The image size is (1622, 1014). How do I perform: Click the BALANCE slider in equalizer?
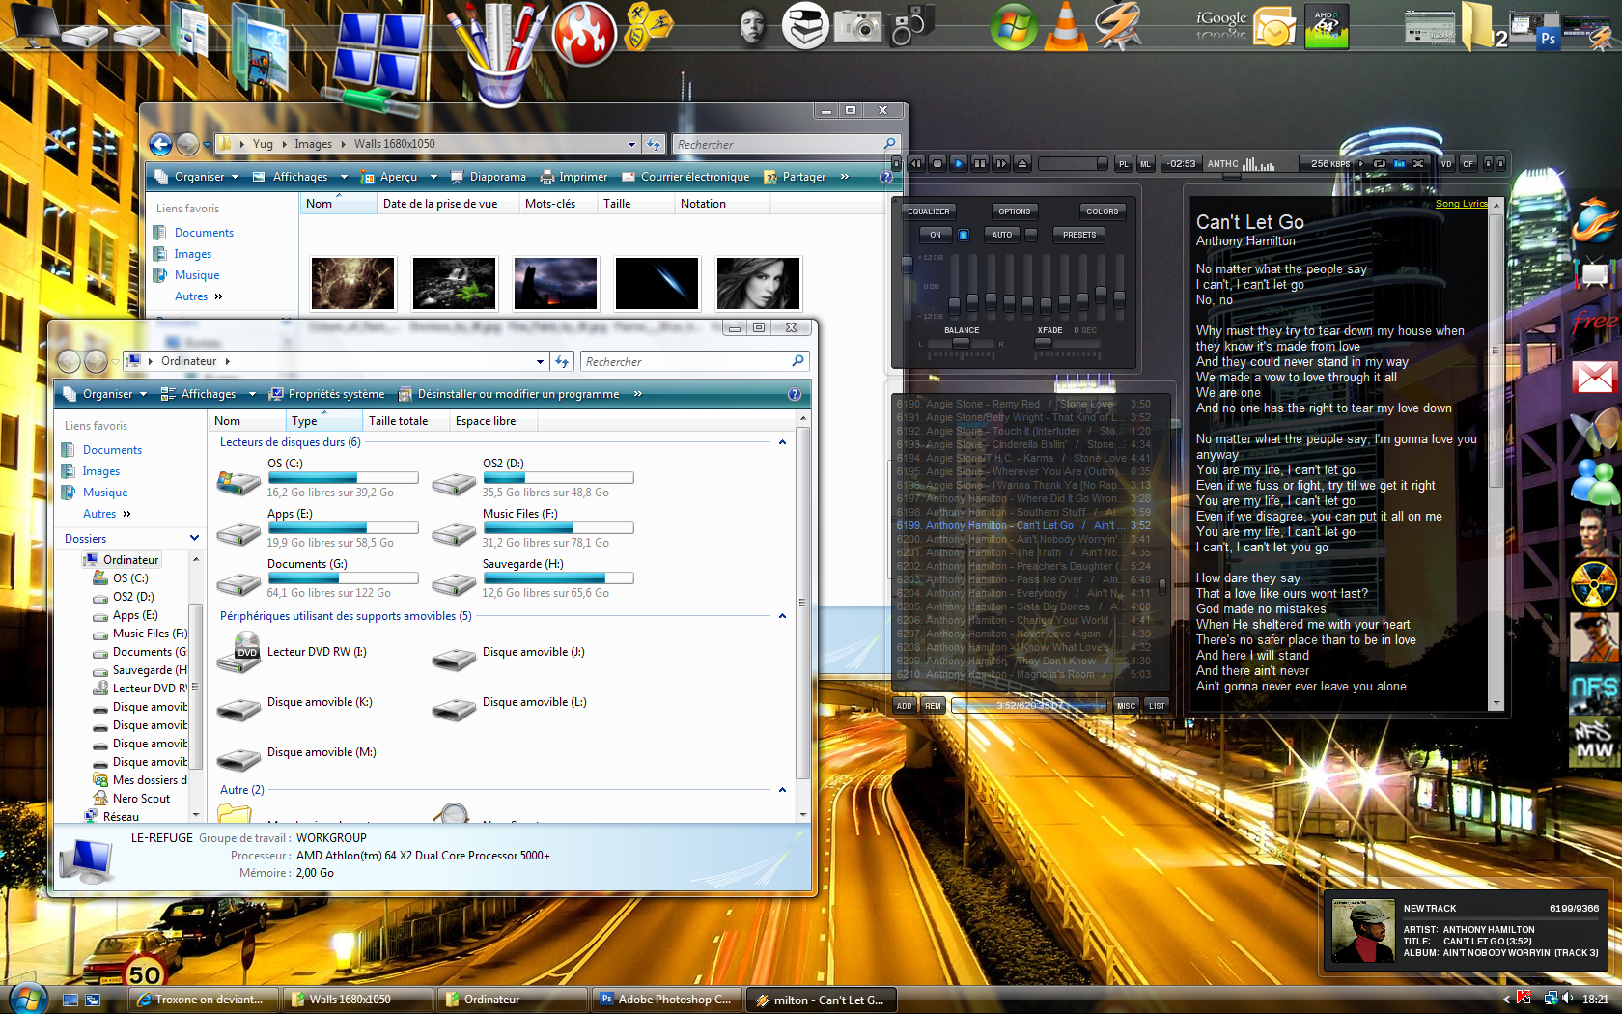coord(962,343)
